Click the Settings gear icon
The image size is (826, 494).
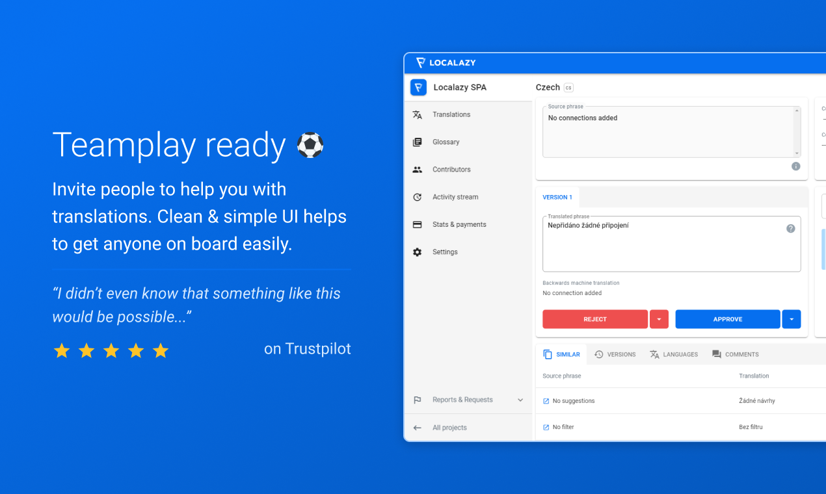418,252
